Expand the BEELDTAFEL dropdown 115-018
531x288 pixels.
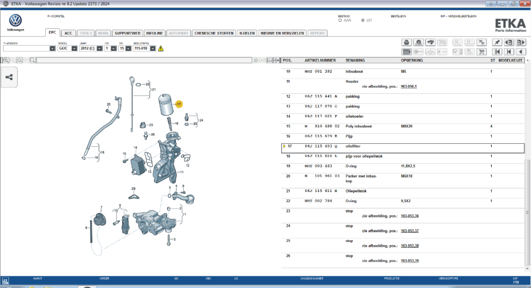153,48
